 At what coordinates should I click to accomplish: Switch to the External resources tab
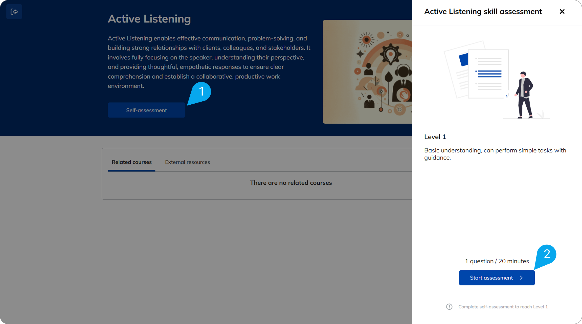(187, 162)
